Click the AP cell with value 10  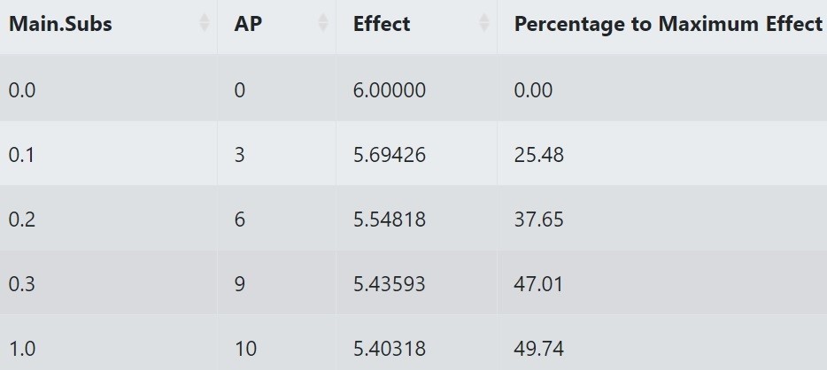point(245,349)
